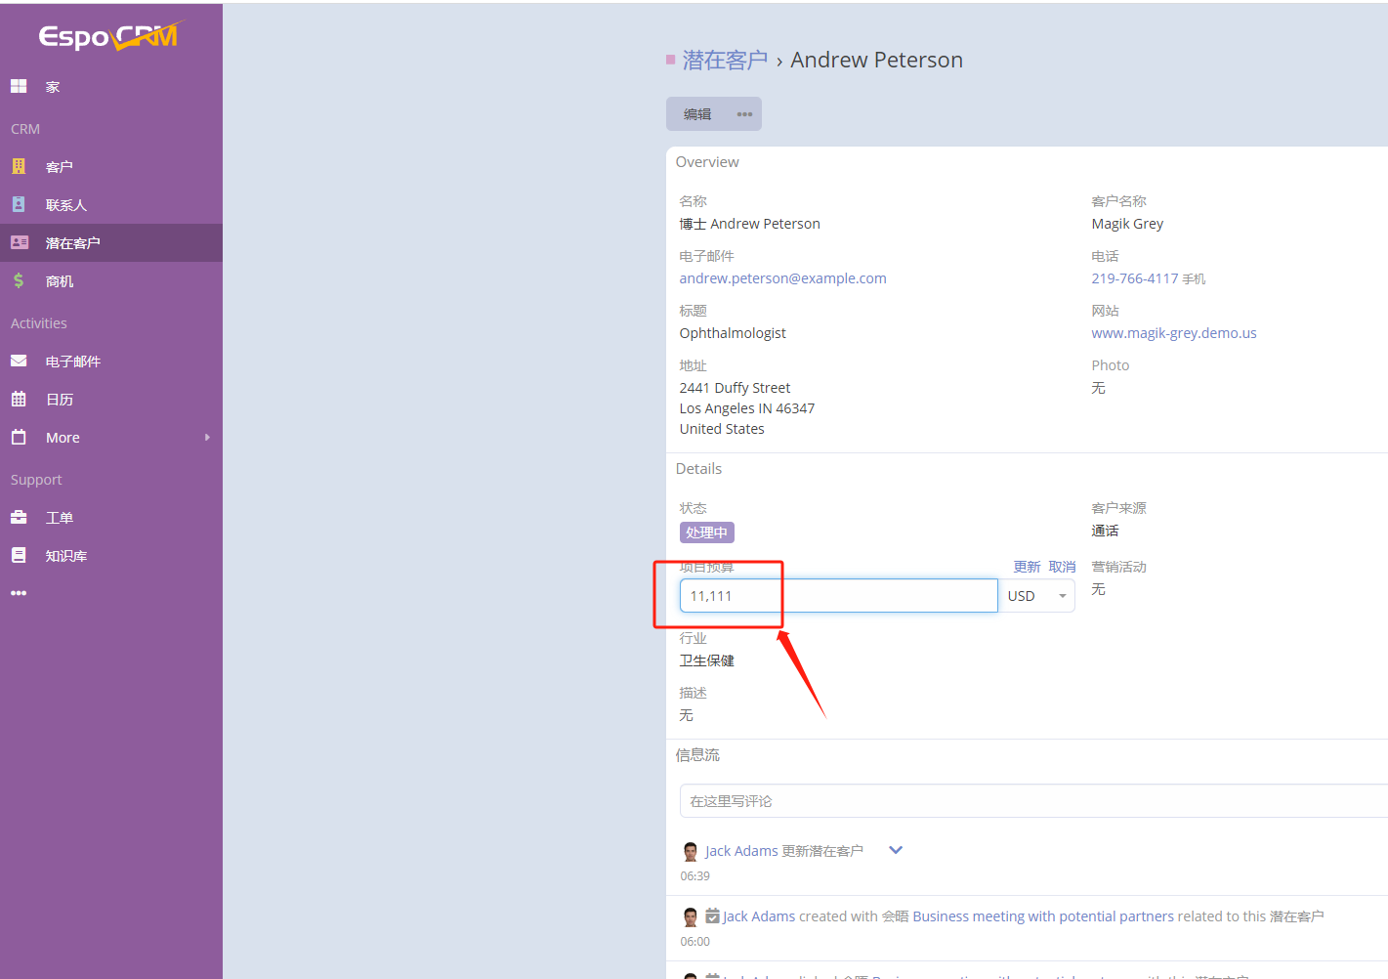Open the USD currency dropdown
The image size is (1388, 979).
click(1036, 596)
